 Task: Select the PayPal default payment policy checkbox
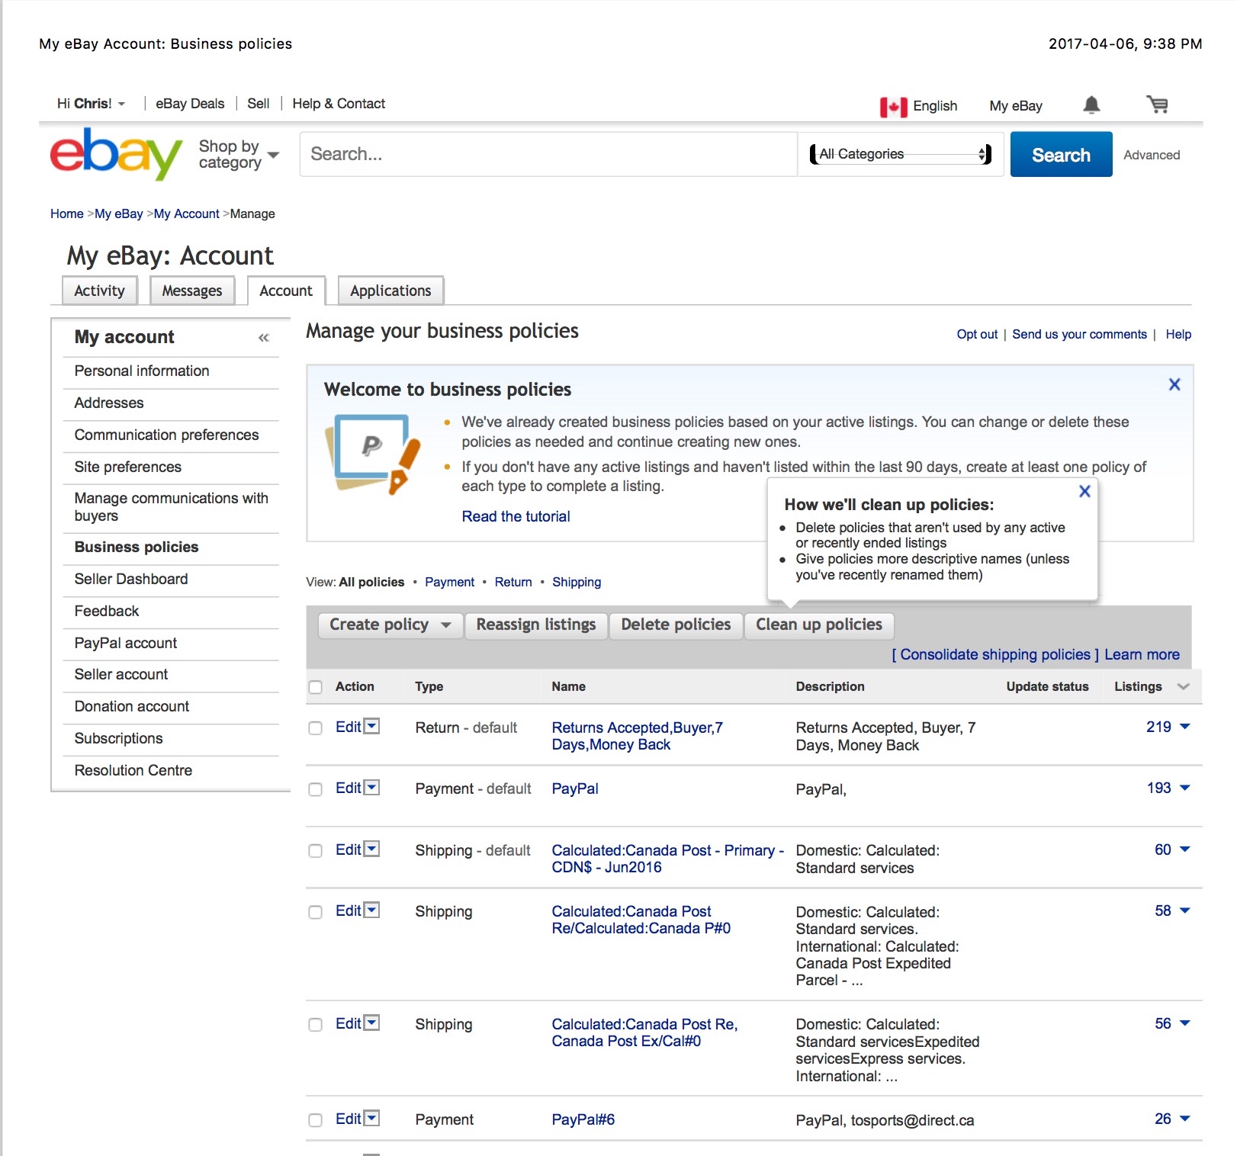(x=315, y=789)
